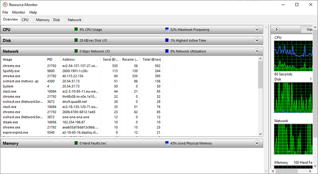Viewport: 318px width, 174px height.
Task: Click the Disk activity graph
Action: click(293, 98)
